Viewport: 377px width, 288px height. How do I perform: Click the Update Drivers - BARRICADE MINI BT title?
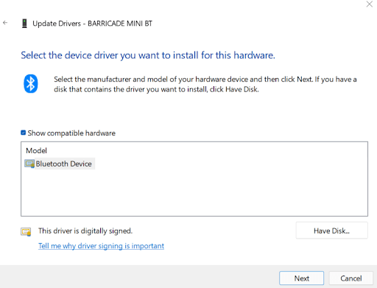point(93,24)
